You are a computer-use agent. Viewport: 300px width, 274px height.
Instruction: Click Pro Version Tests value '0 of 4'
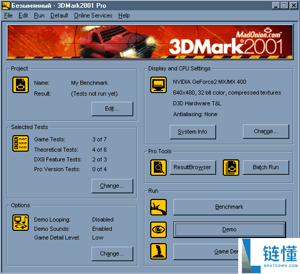tap(99, 169)
